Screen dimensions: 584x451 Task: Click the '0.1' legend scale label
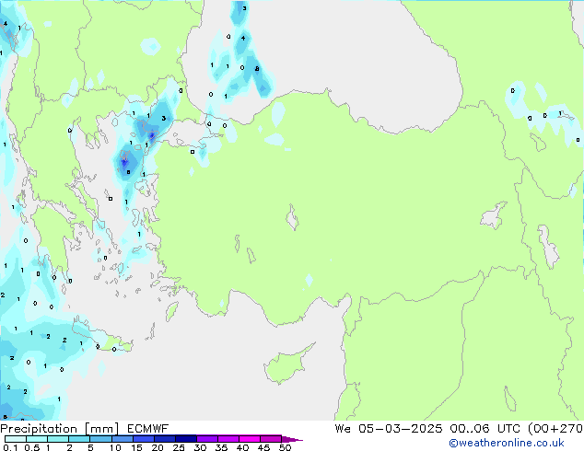point(10,447)
